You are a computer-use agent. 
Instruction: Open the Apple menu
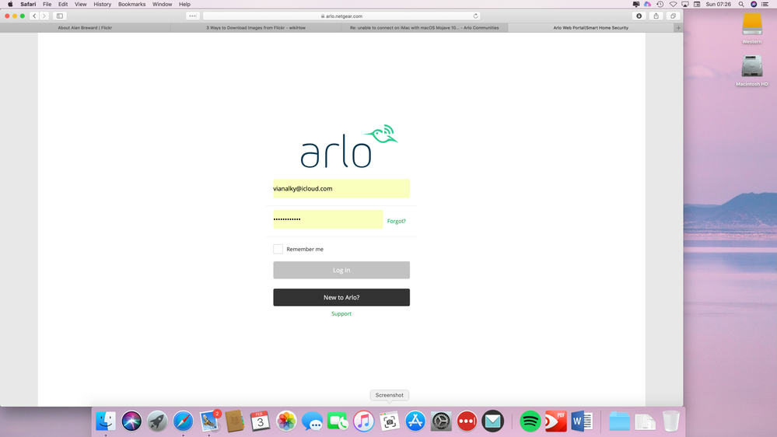point(10,4)
